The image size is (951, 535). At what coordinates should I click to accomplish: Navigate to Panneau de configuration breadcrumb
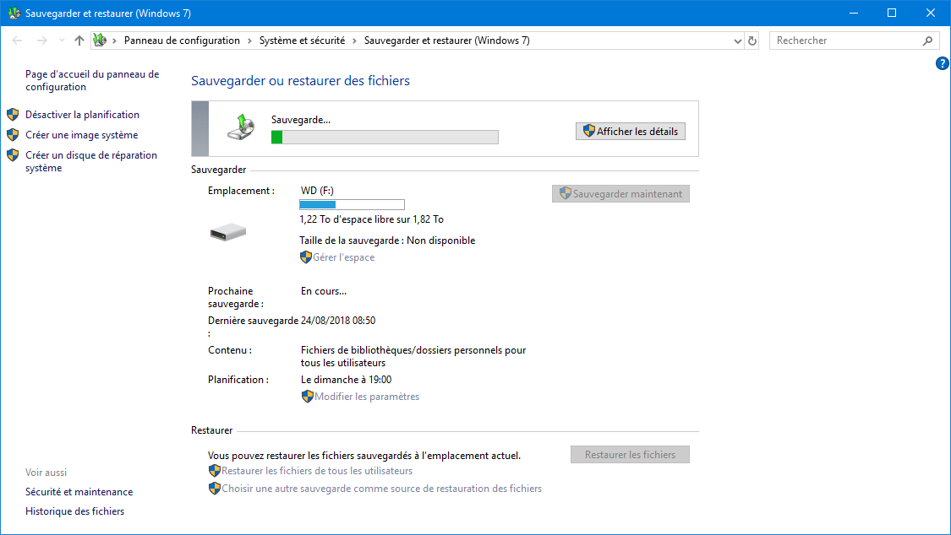point(182,41)
